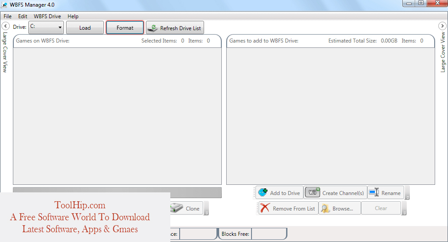Open the Edit menu
Image resolution: width=448 pixels, height=242 pixels.
click(23, 16)
